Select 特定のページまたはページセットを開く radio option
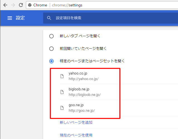Viewport: 178px width, 139px height. (51, 61)
